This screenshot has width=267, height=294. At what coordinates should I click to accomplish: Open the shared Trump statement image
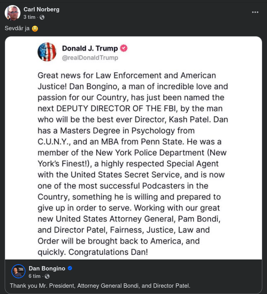point(133,157)
